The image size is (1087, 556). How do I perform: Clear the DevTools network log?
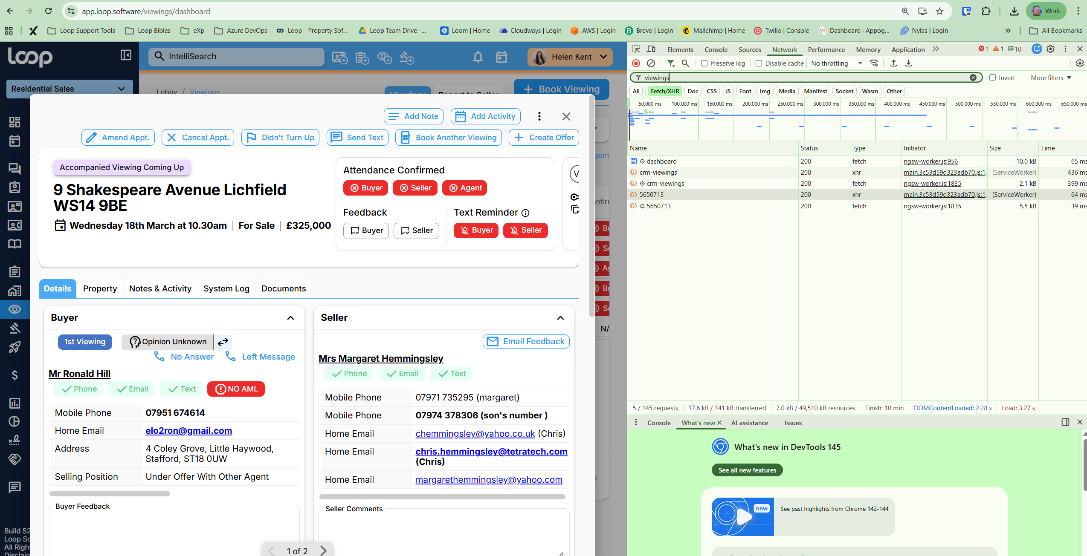[651, 63]
